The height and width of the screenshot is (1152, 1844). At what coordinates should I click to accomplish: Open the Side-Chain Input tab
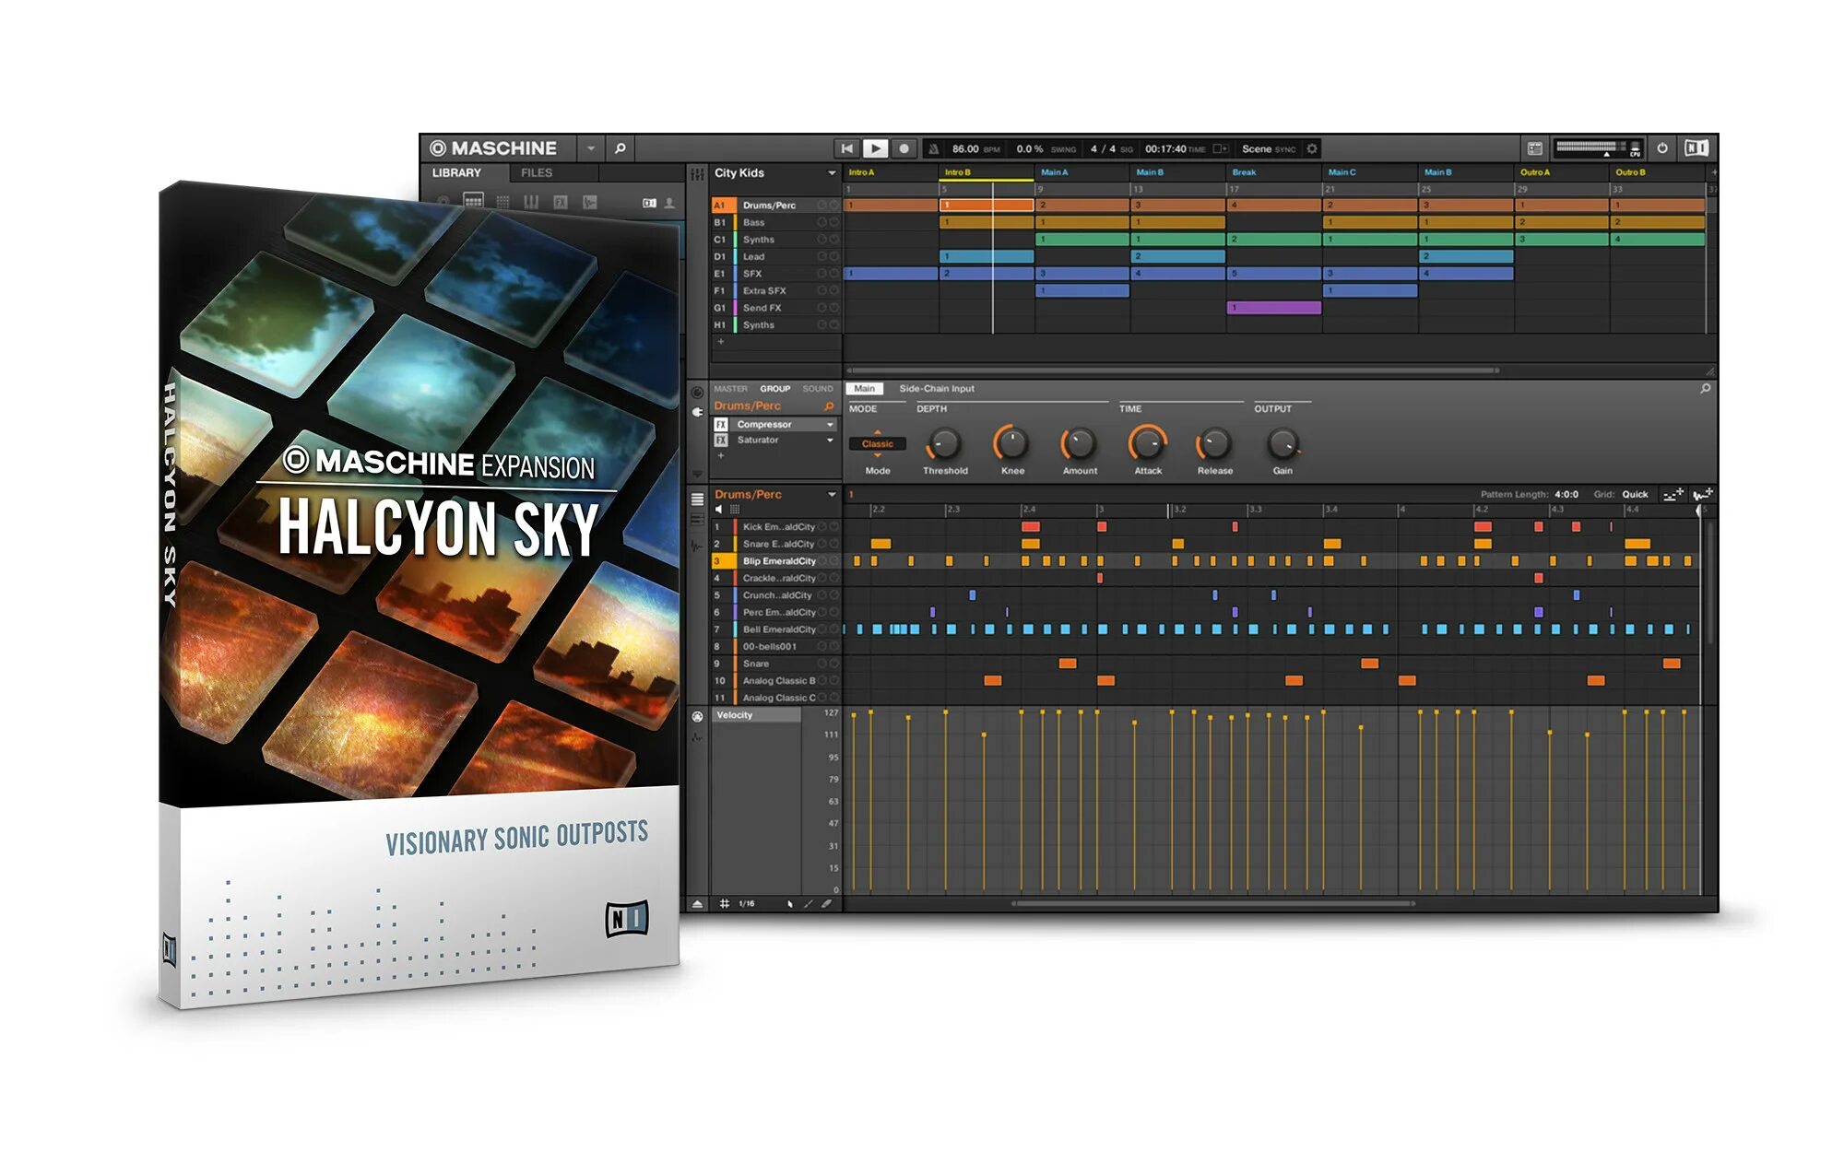pyautogui.click(x=936, y=389)
